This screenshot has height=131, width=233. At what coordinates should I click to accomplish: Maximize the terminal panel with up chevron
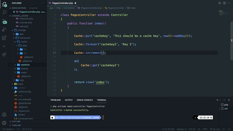tap(224, 100)
